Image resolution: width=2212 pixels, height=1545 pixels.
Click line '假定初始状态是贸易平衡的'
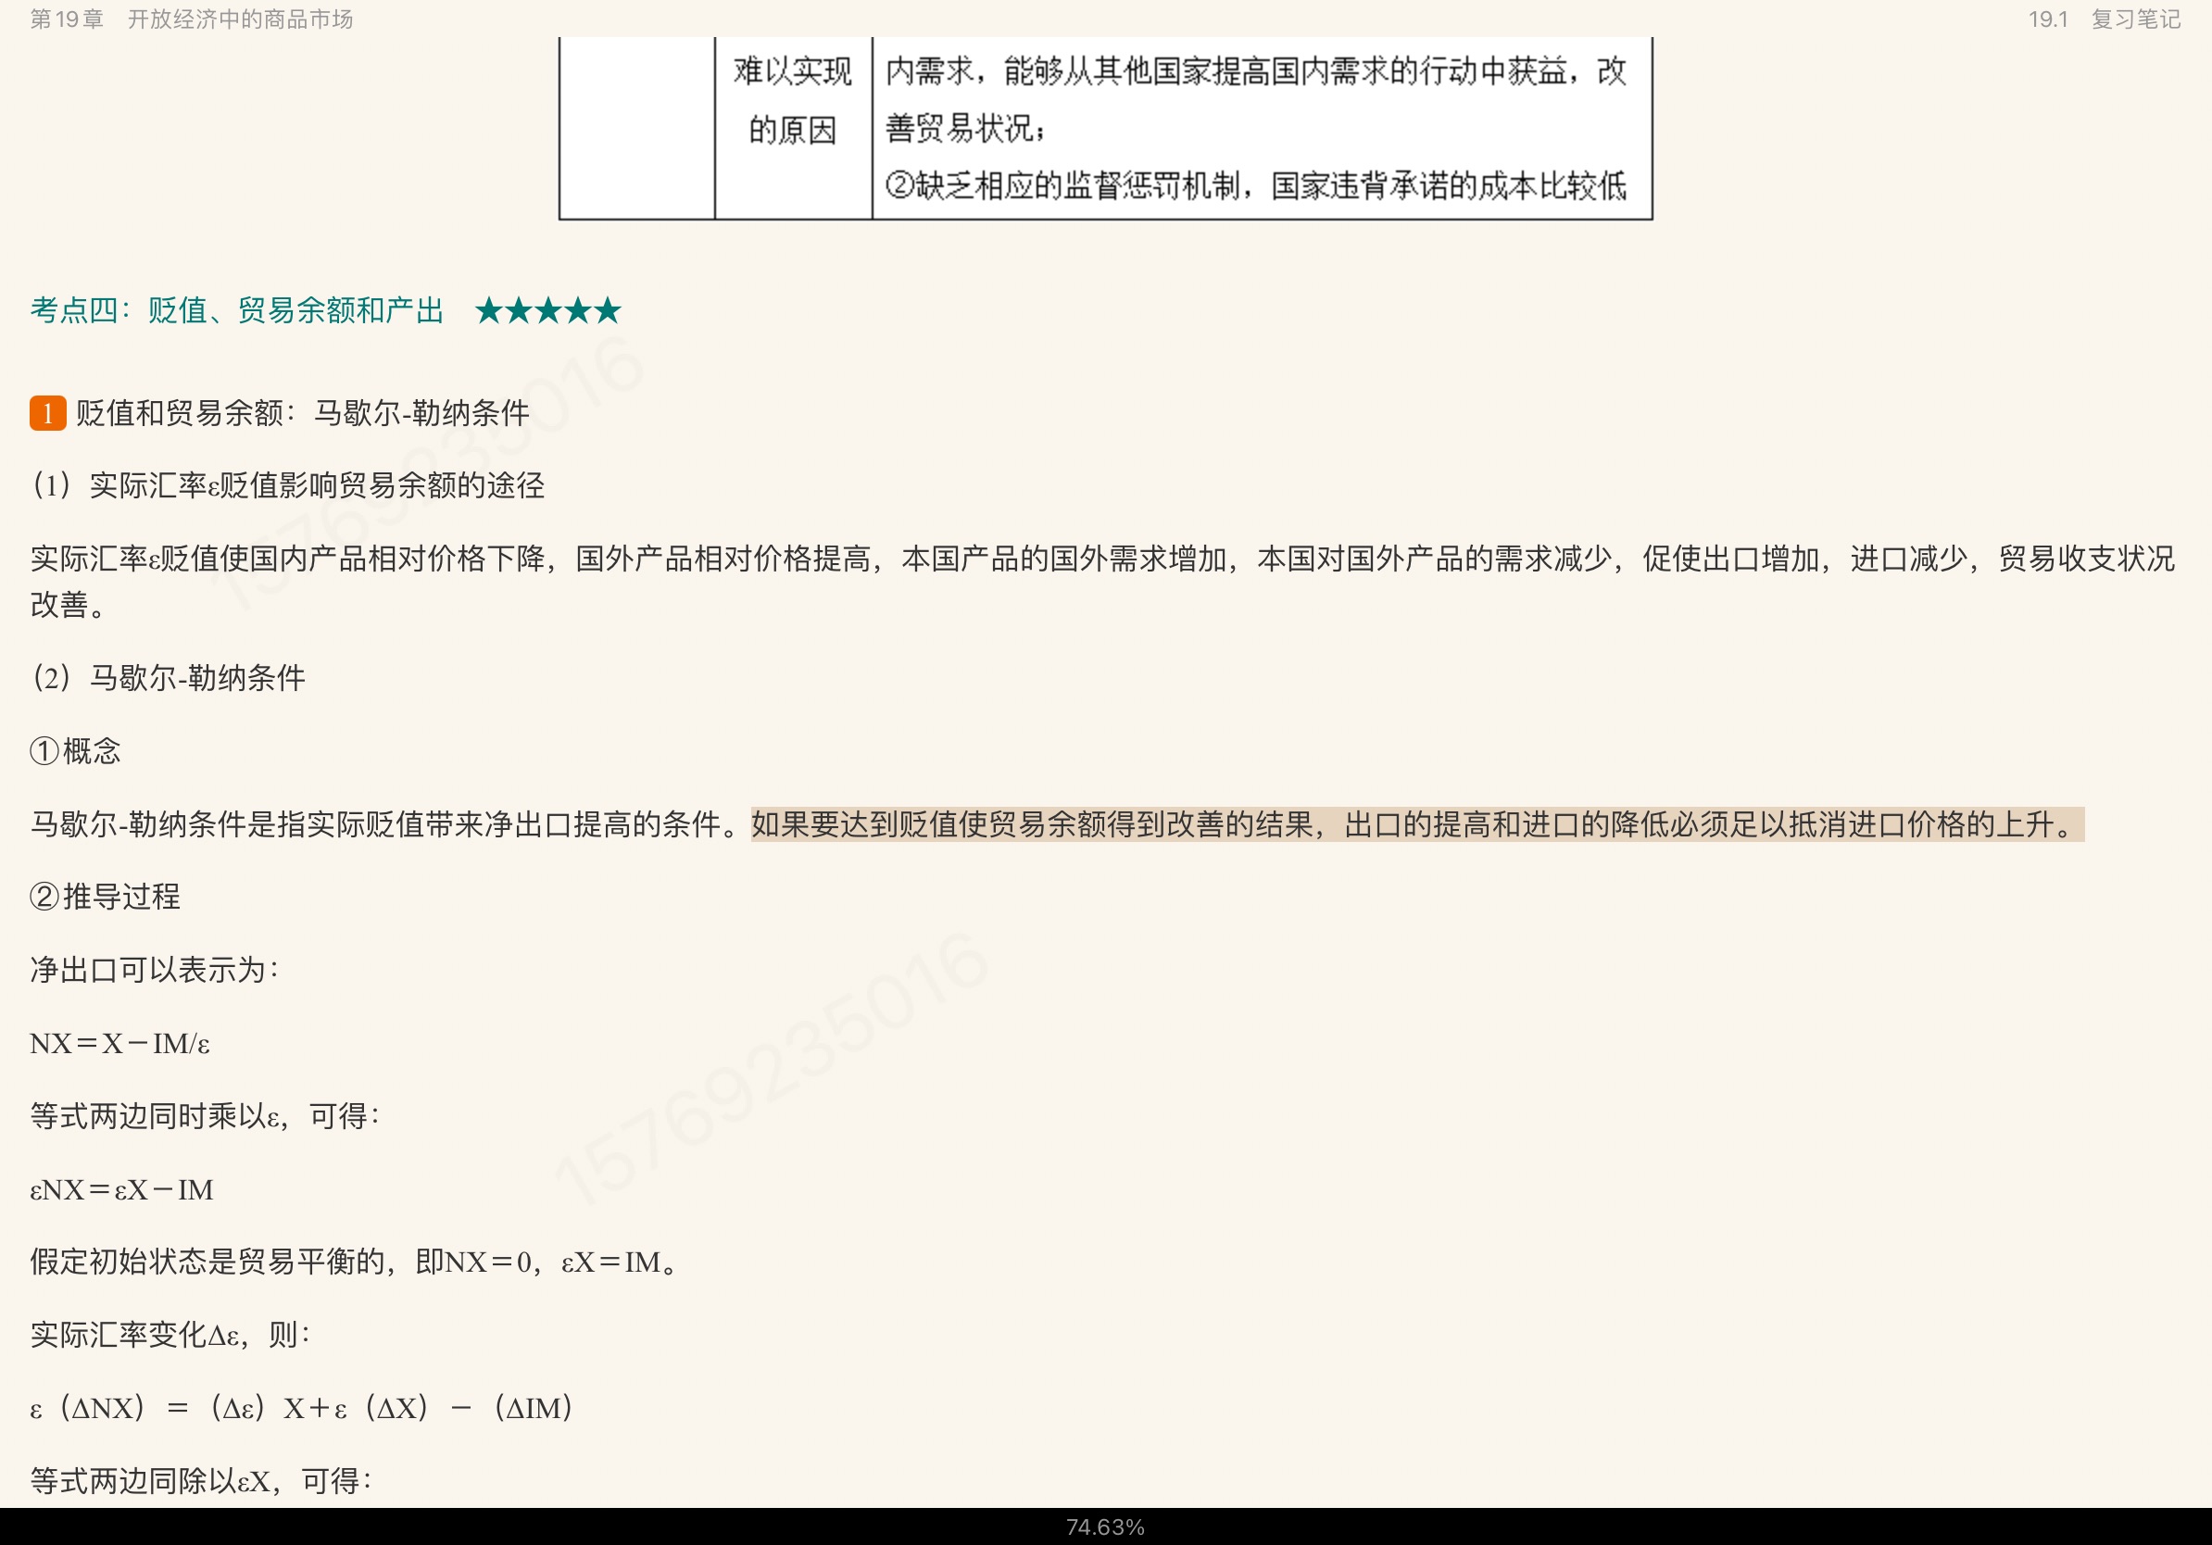(x=356, y=1262)
